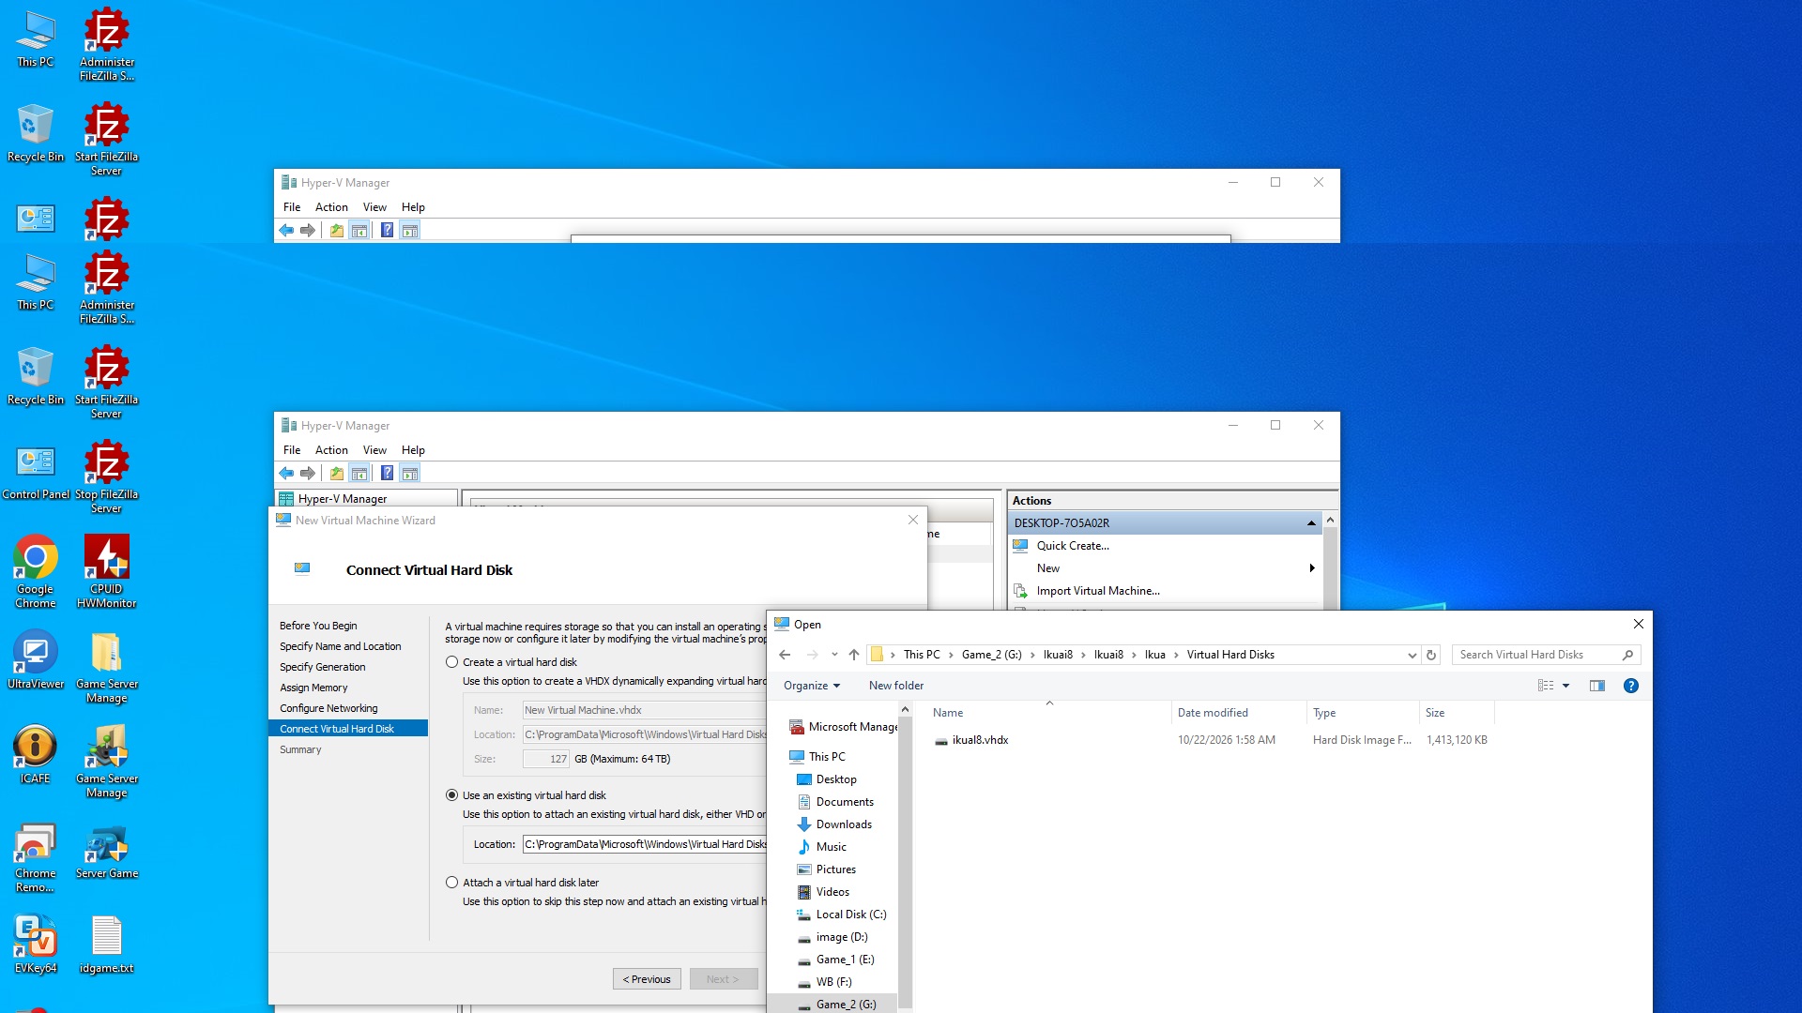Open the Organize dropdown menu

tap(812, 686)
